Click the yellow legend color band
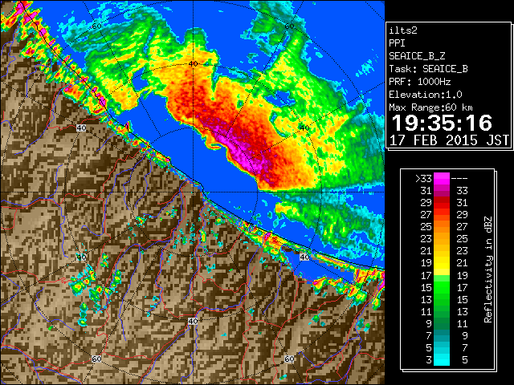Image resolution: width=514 pixels, height=385 pixels. [442, 263]
